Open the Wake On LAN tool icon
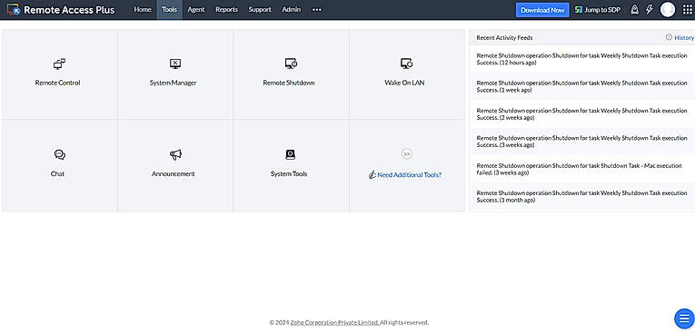 [x=406, y=64]
